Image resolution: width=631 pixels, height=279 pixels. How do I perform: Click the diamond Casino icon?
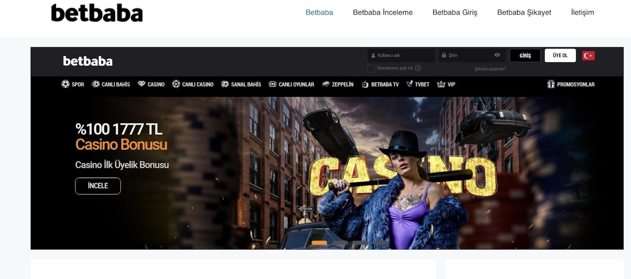(x=142, y=84)
